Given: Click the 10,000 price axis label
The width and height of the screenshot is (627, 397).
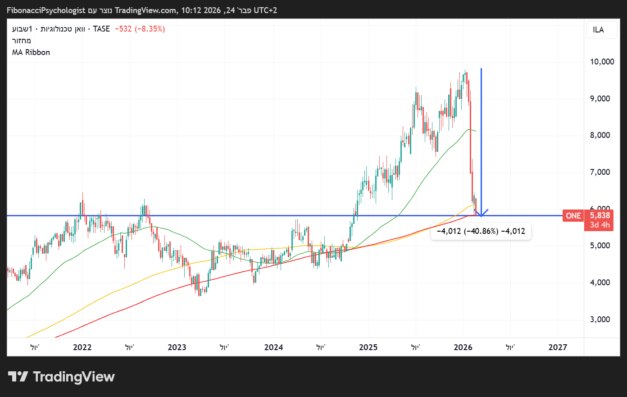Looking at the screenshot, I should 602,62.
